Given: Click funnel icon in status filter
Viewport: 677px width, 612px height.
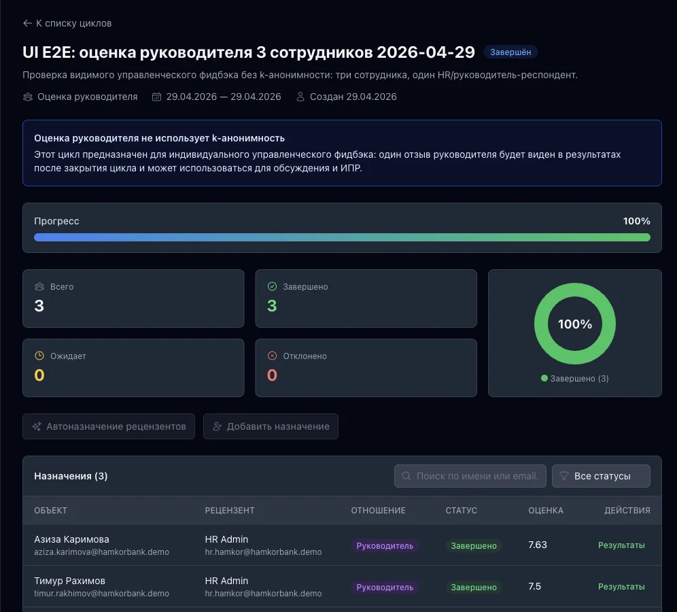Looking at the screenshot, I should coord(564,476).
